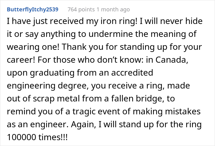Screen dimensions: 215x146
Task: Open the ButterflyItchy2539 user profile
Action: click(x=32, y=10)
